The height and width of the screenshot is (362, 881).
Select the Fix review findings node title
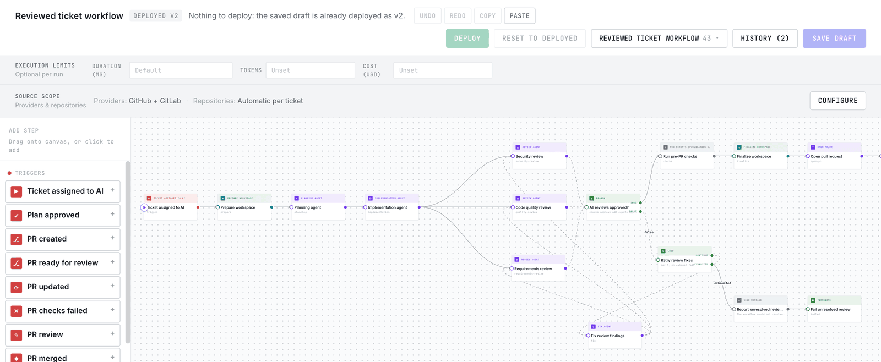[607, 336]
